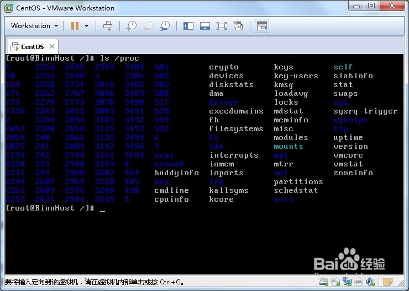Screen dimensions: 409x291
Task: Click the 'swaps' entry in listing
Action: pyautogui.click(x=345, y=94)
